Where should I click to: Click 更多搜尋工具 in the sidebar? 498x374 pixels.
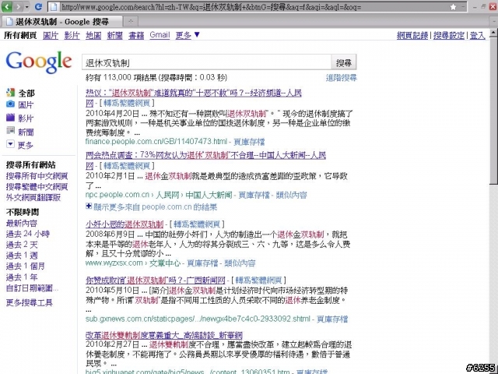[x=30, y=302]
